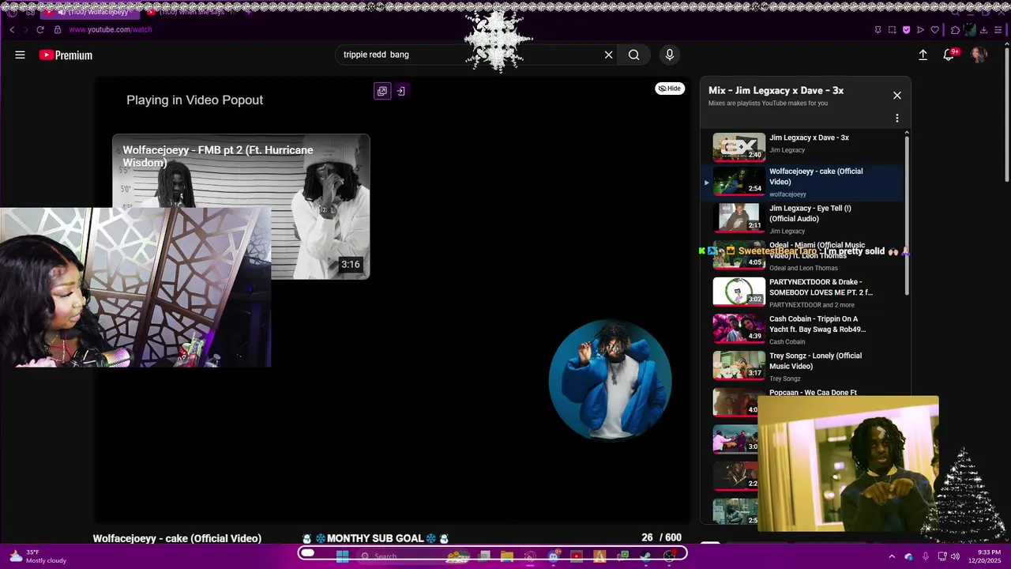
Task: Click 'Mix - Jim Legxacy x Dave - 3x' title
Action: pos(776,91)
